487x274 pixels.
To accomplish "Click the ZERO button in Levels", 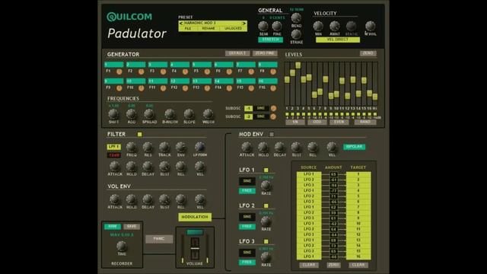I will click(368, 53).
